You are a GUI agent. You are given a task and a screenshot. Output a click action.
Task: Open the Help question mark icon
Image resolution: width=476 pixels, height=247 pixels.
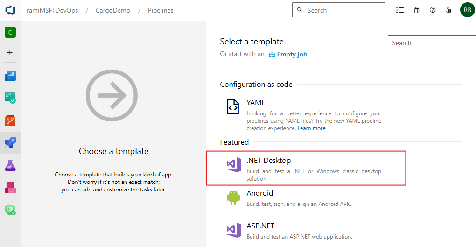pyautogui.click(x=433, y=10)
